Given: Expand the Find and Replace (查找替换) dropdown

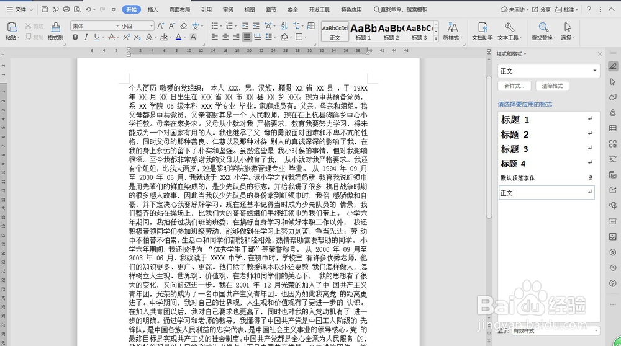Looking at the screenshot, I should (x=555, y=38).
